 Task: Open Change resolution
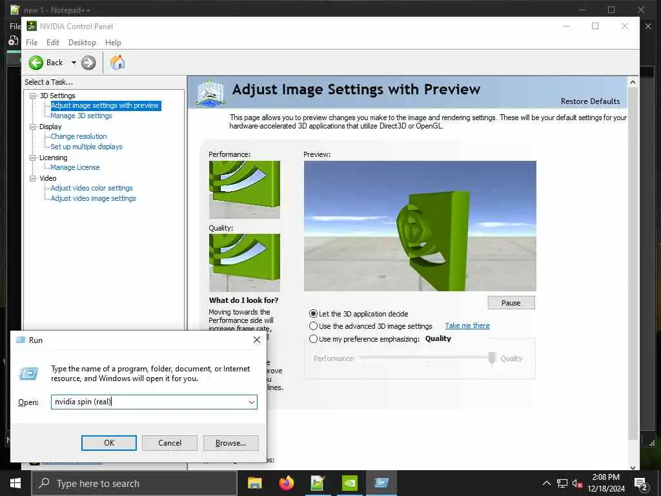tap(79, 136)
